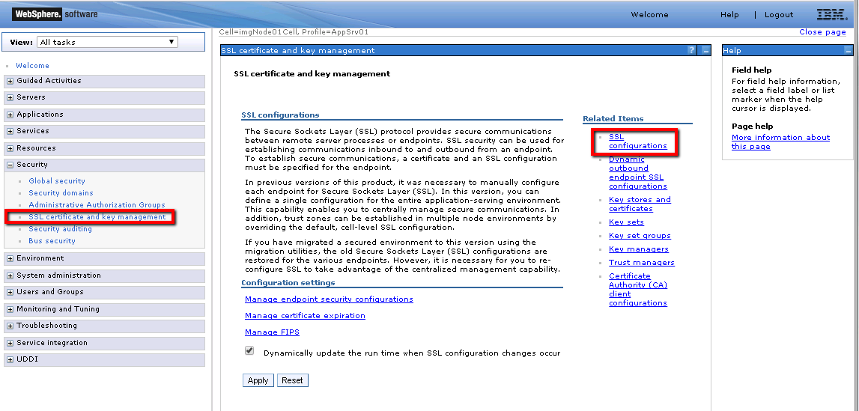Toggle dynamically update run time checkbox
Viewport: 859px width, 411px height.
(249, 350)
